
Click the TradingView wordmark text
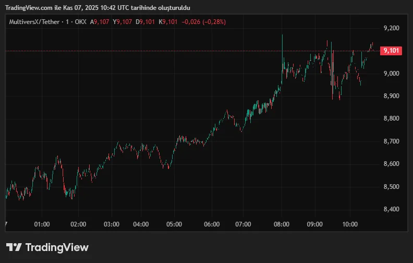56,247
